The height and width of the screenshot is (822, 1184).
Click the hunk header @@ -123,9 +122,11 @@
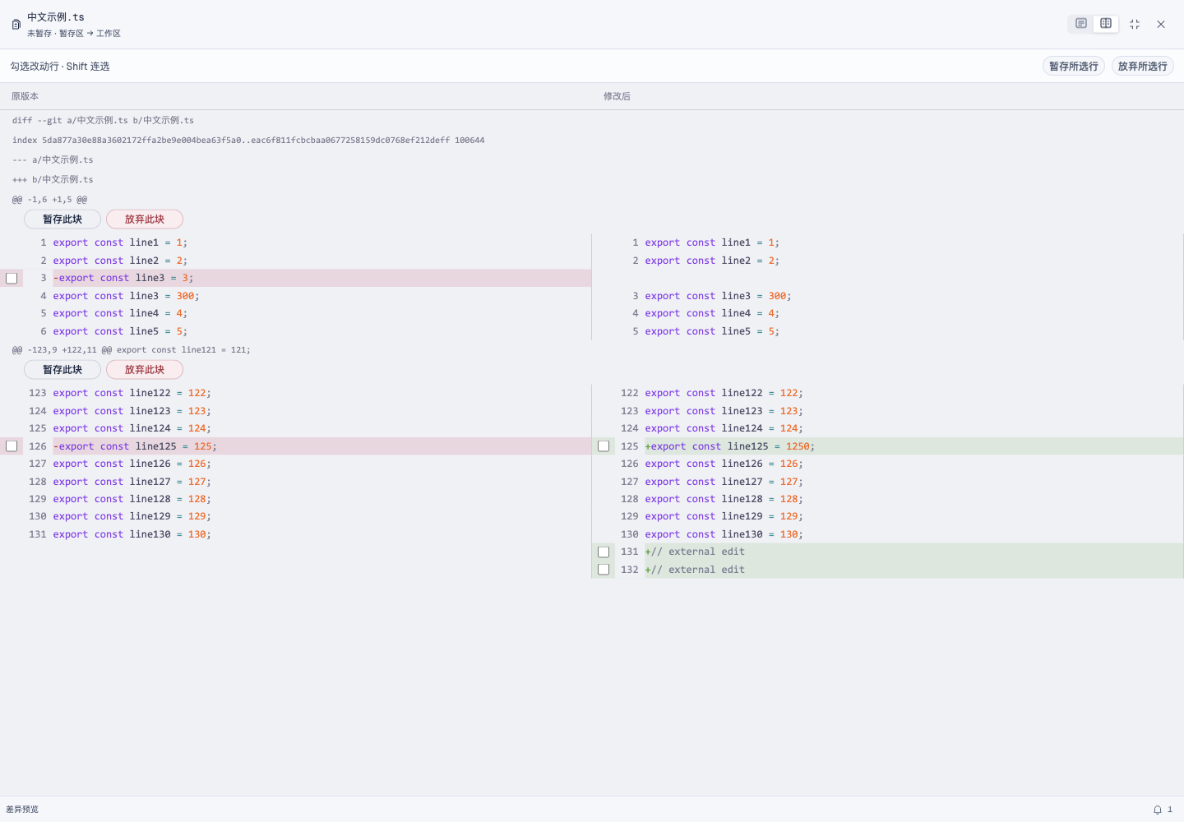pyautogui.click(x=132, y=350)
